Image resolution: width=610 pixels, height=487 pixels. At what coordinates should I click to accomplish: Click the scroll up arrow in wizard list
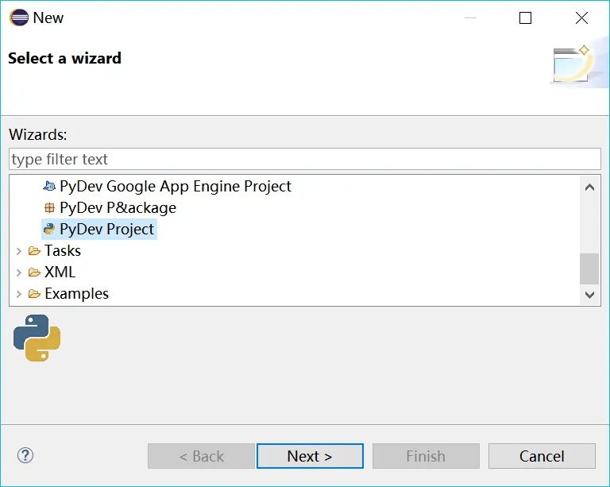(x=589, y=187)
